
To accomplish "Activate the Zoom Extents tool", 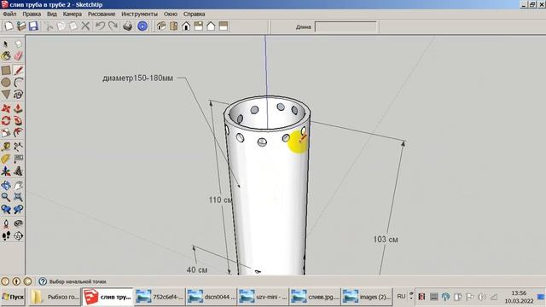I will (x=18, y=197).
